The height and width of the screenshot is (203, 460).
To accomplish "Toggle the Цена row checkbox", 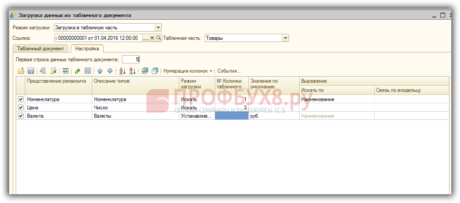I will 21,107.
